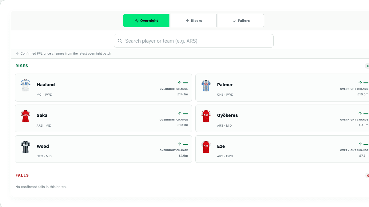
Task: Click the up arrow icon on the Risers tab
Action: pos(187,21)
